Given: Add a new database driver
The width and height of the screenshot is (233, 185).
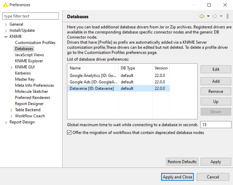Looking at the screenshot, I should [216, 81].
